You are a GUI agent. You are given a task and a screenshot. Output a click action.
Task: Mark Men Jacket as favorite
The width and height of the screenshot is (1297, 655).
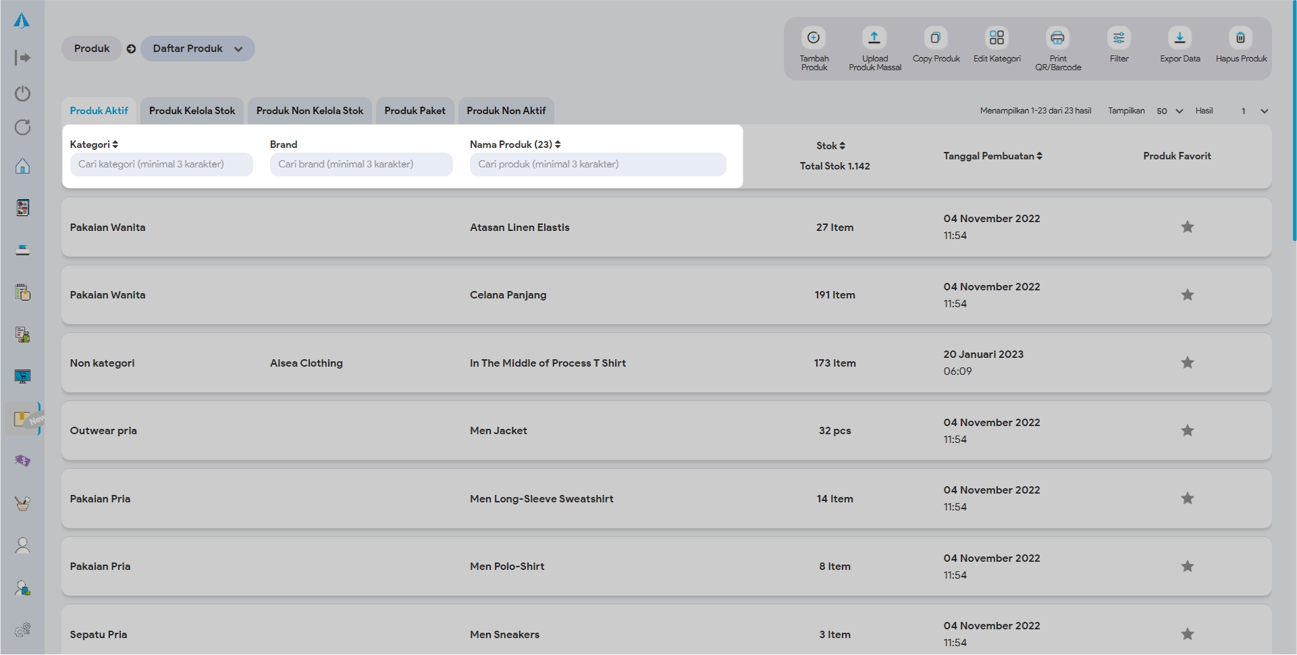click(x=1187, y=431)
